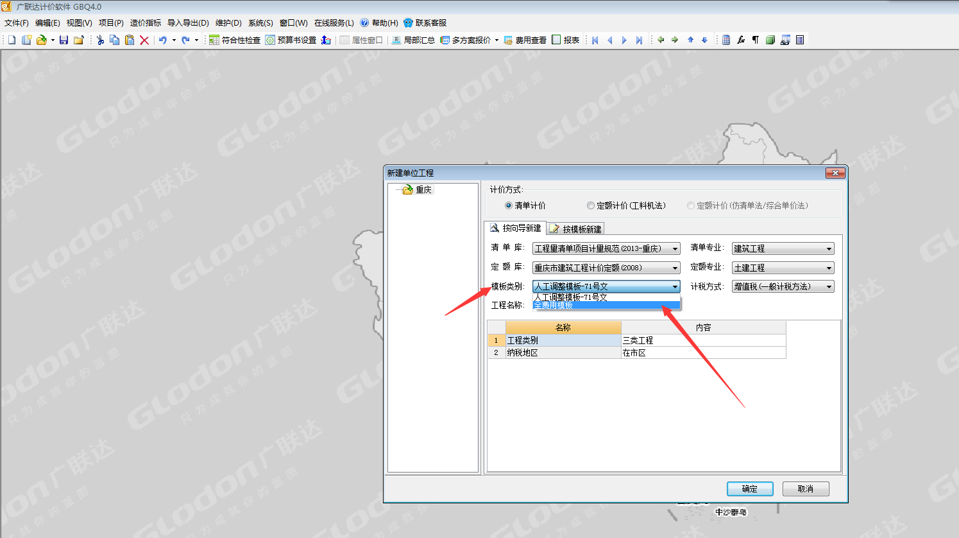This screenshot has height=538, width=959.
Task: Jump to first record navigation icon
Action: (595, 40)
